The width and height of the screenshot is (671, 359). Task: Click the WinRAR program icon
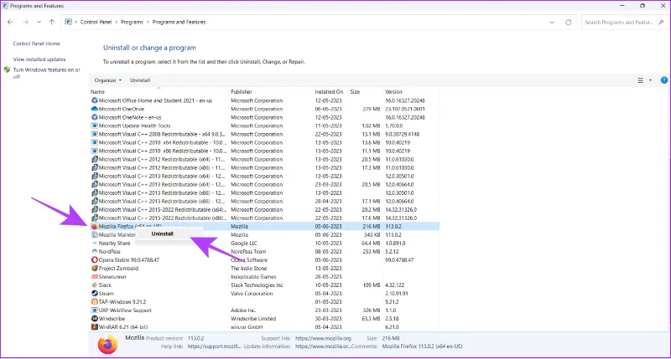94,326
